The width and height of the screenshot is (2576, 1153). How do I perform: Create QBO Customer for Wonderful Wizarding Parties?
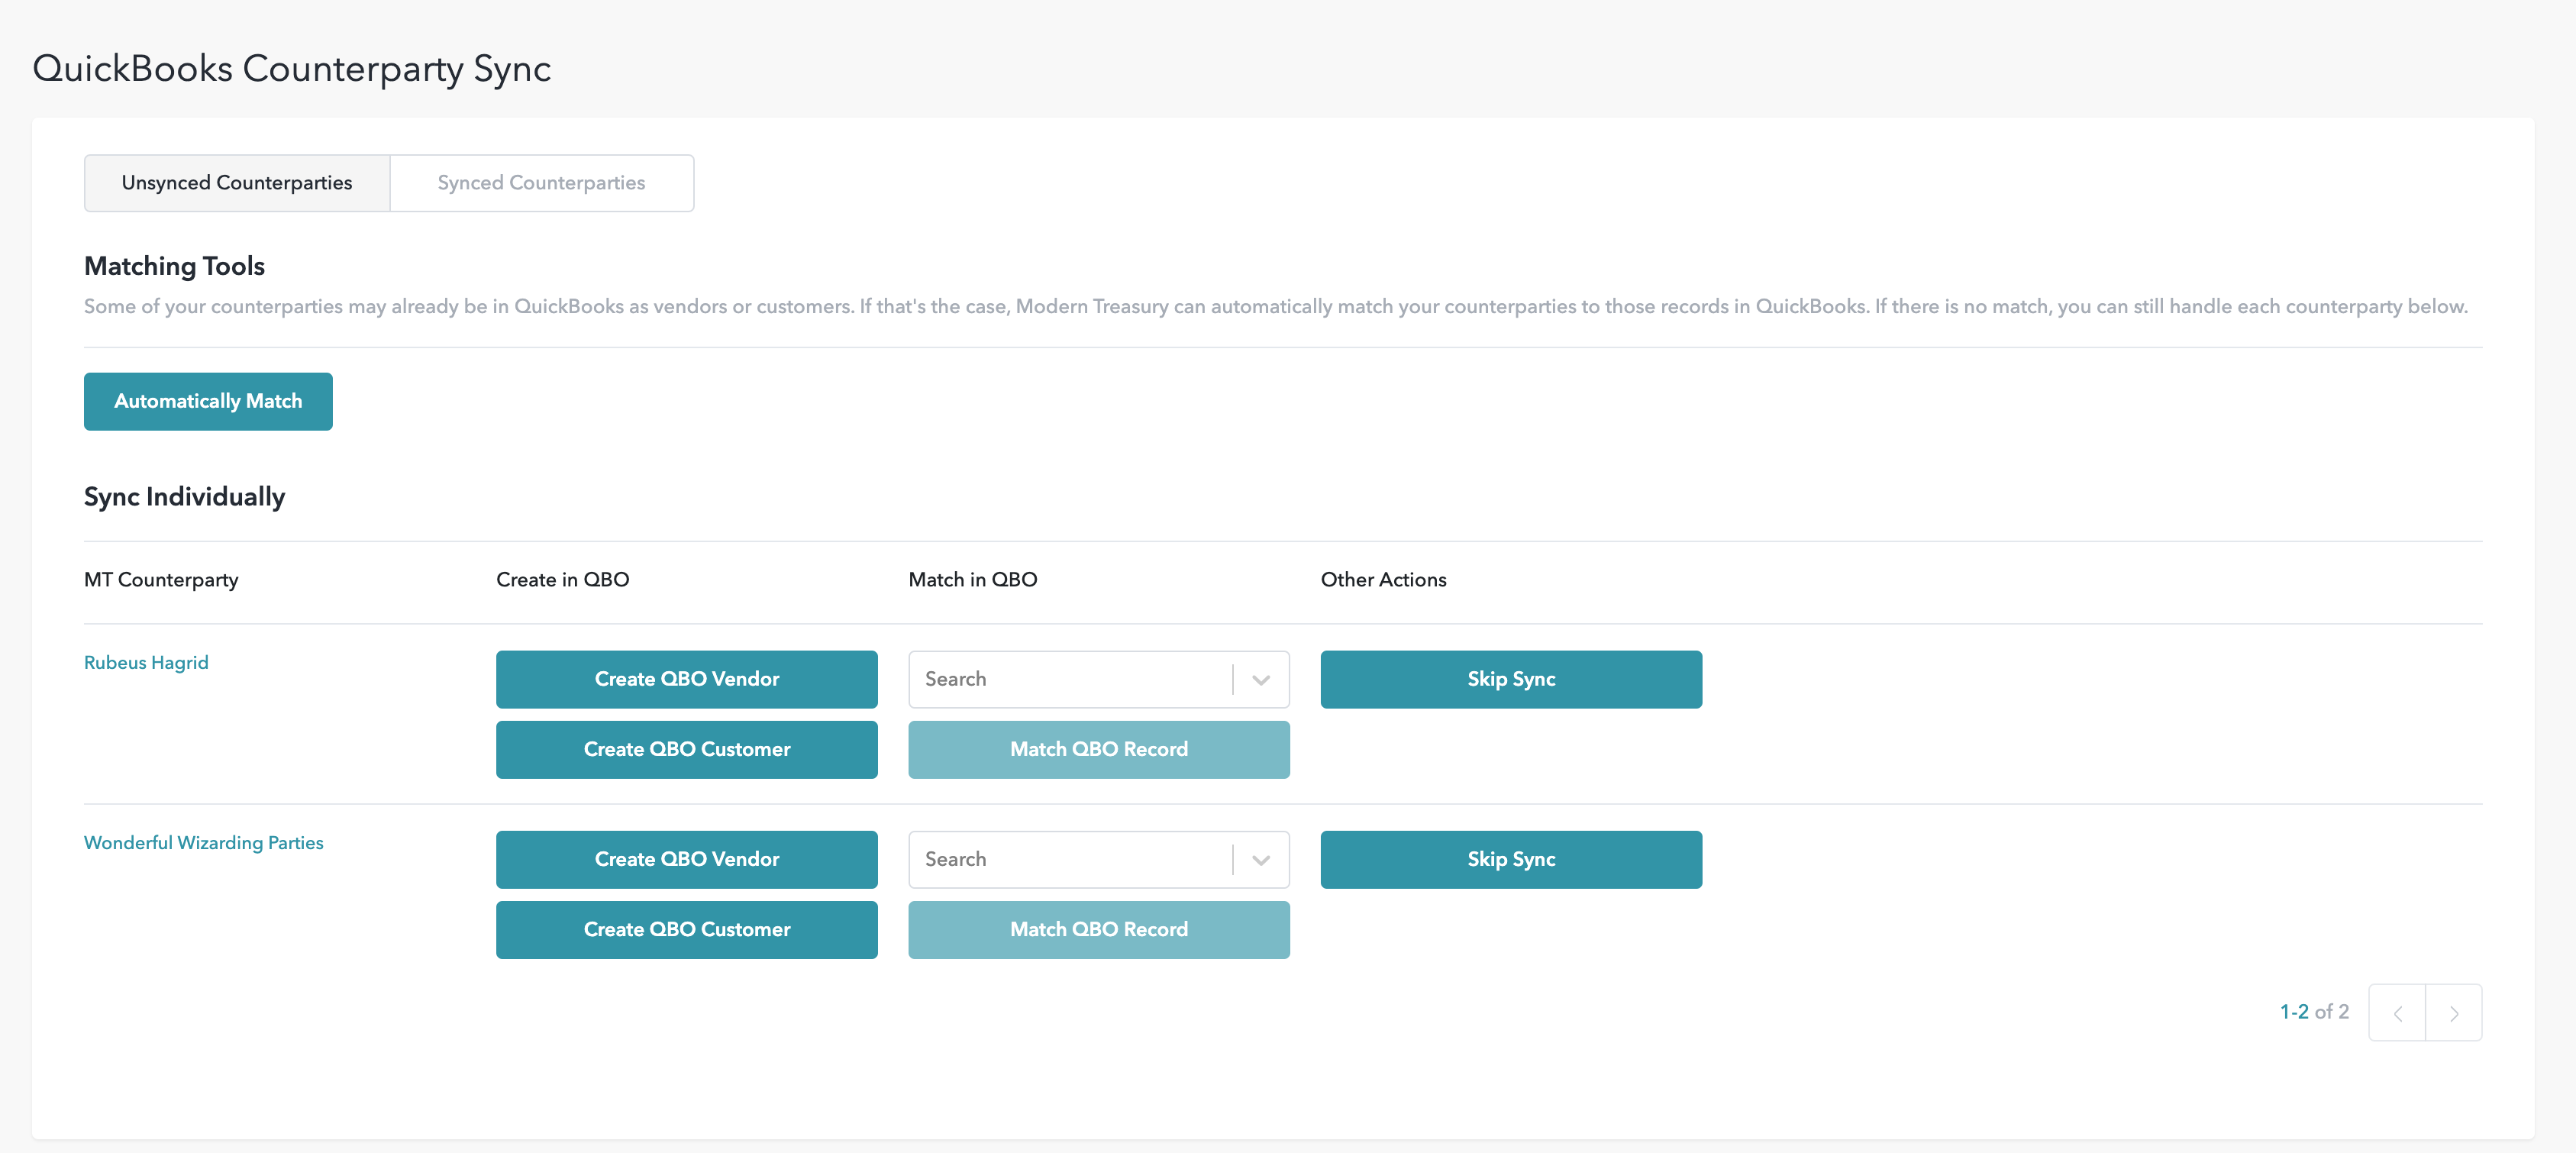[686, 930]
